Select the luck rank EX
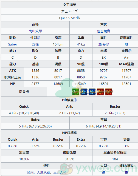Image resolution: width=138 pixels, height=176 pixels. pyautogui.click(x=104, y=58)
